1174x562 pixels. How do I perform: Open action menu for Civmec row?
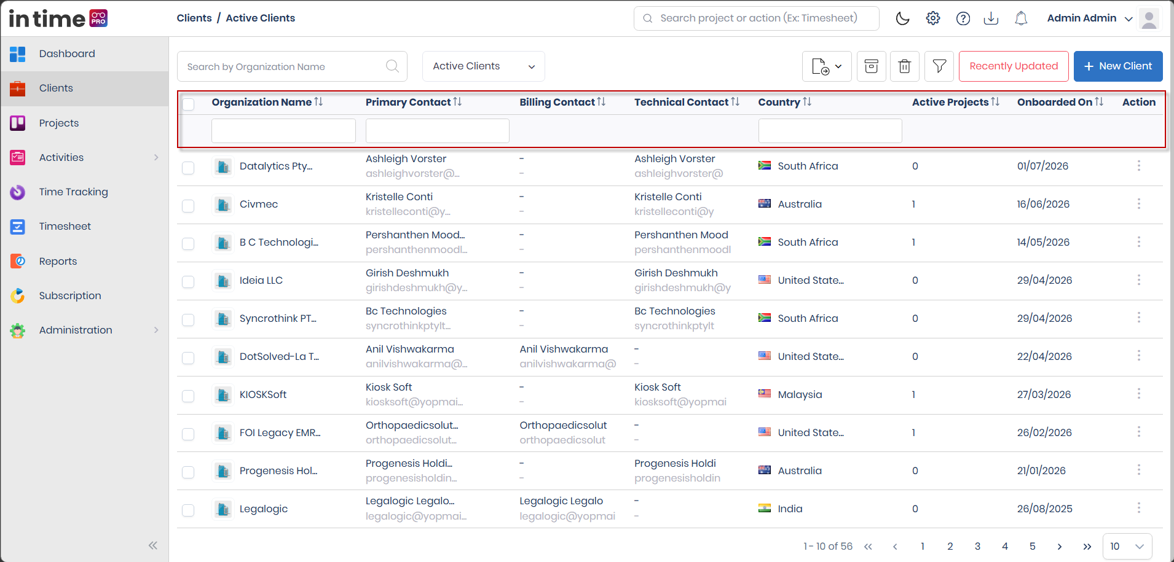point(1139,204)
